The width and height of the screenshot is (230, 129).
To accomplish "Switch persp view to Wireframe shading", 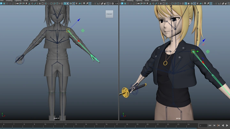I will click(183, 4).
